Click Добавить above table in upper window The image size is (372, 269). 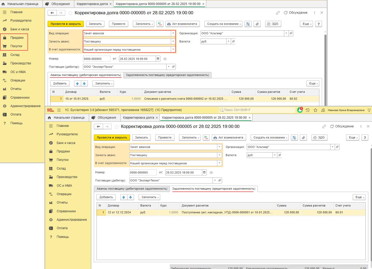(60, 84)
